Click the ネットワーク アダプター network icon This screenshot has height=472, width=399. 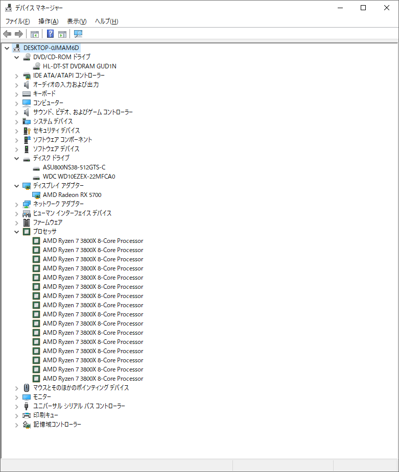(x=27, y=204)
